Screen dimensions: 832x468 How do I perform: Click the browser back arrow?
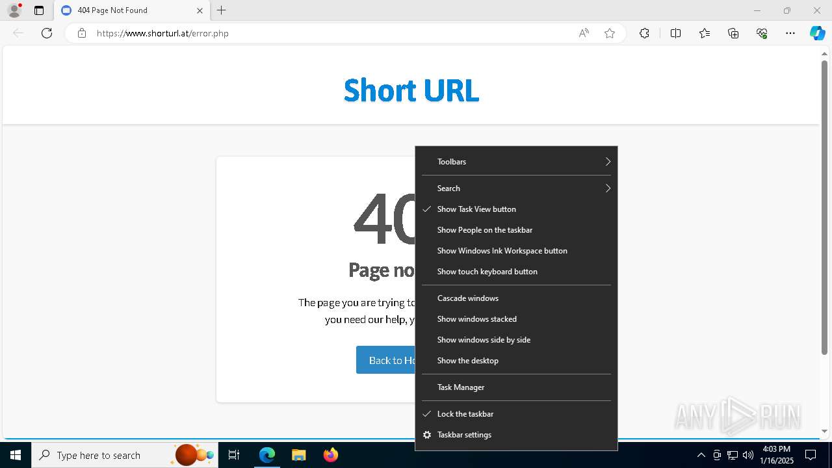point(18,33)
